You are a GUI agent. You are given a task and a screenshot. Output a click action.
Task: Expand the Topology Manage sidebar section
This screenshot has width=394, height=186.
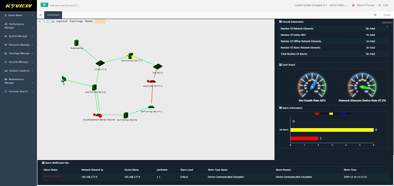pyautogui.click(x=18, y=54)
